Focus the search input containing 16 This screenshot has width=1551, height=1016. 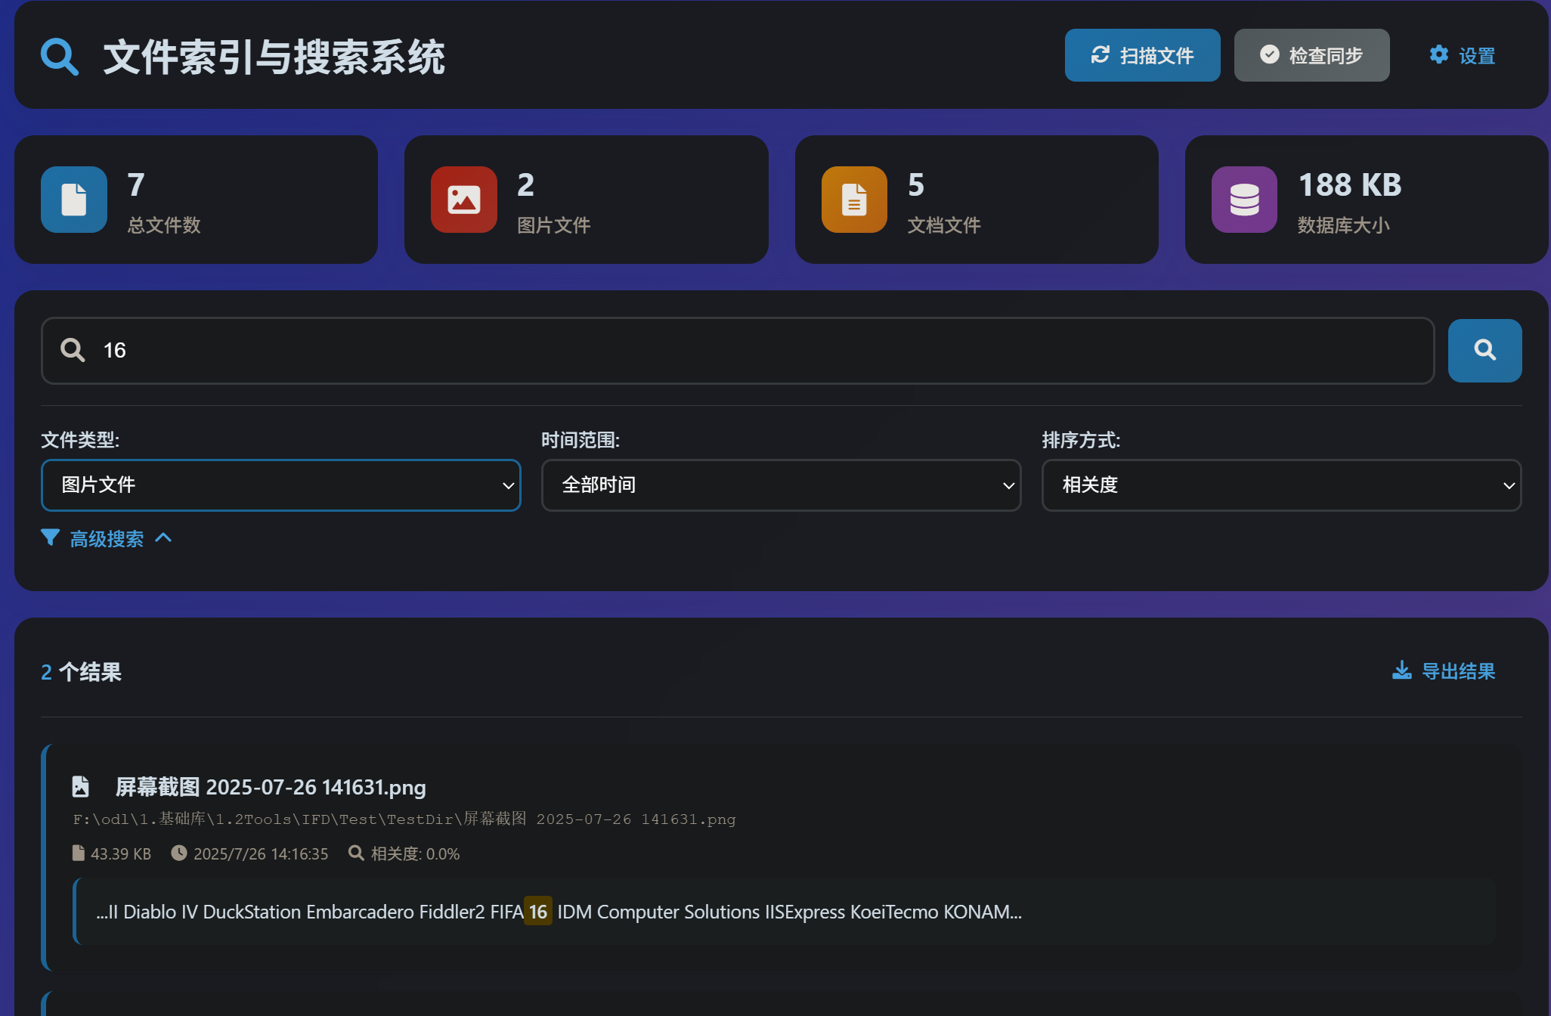pos(738,351)
